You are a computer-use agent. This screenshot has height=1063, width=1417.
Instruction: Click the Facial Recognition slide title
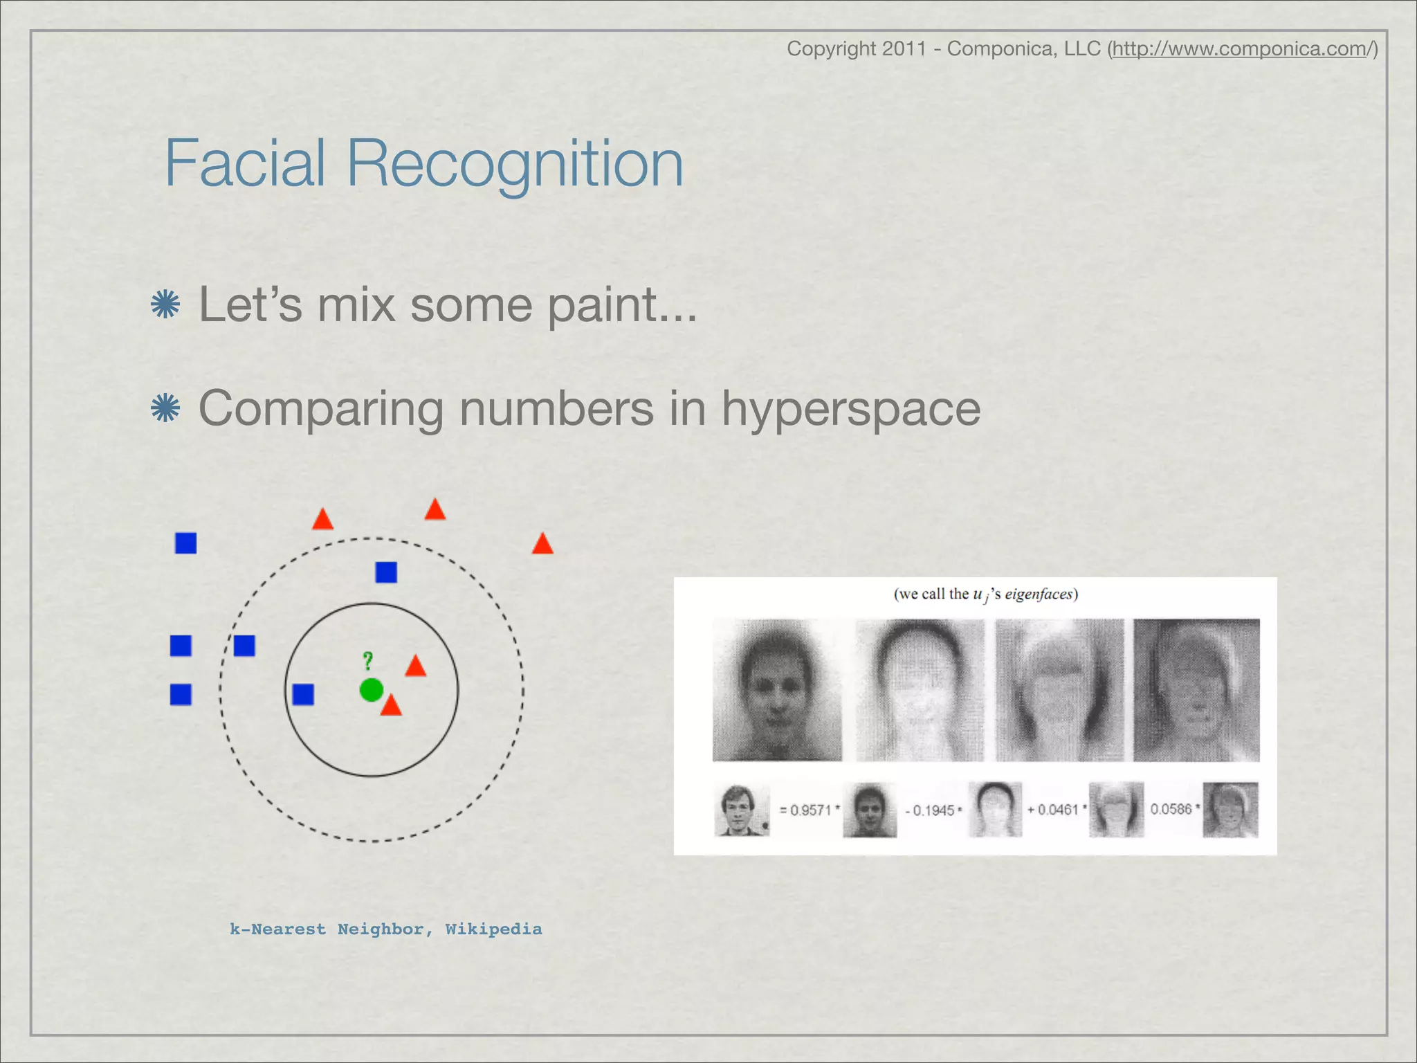coord(423,163)
